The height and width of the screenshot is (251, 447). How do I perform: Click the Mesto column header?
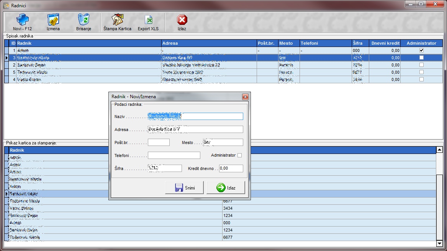(289, 43)
